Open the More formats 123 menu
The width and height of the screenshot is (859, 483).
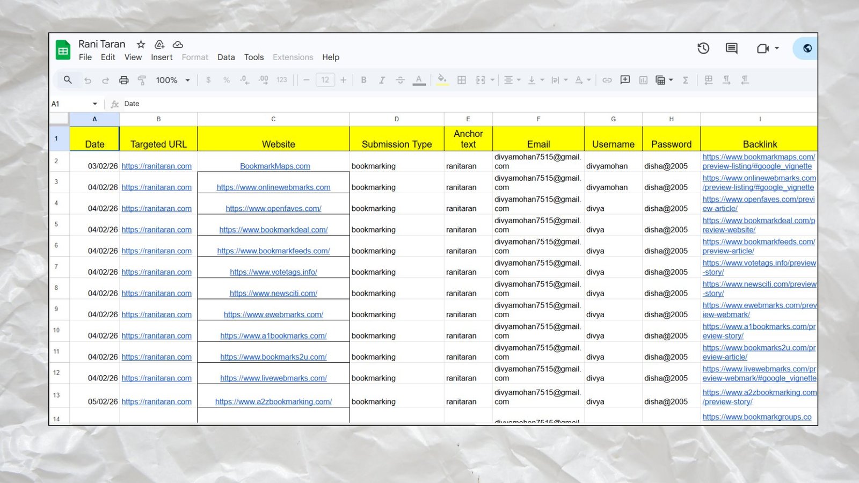click(x=282, y=80)
